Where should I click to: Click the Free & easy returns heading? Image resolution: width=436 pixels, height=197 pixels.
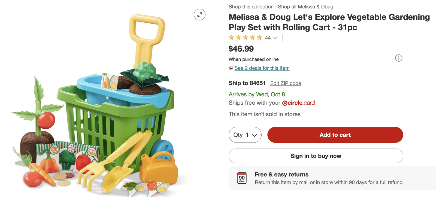(x=281, y=174)
